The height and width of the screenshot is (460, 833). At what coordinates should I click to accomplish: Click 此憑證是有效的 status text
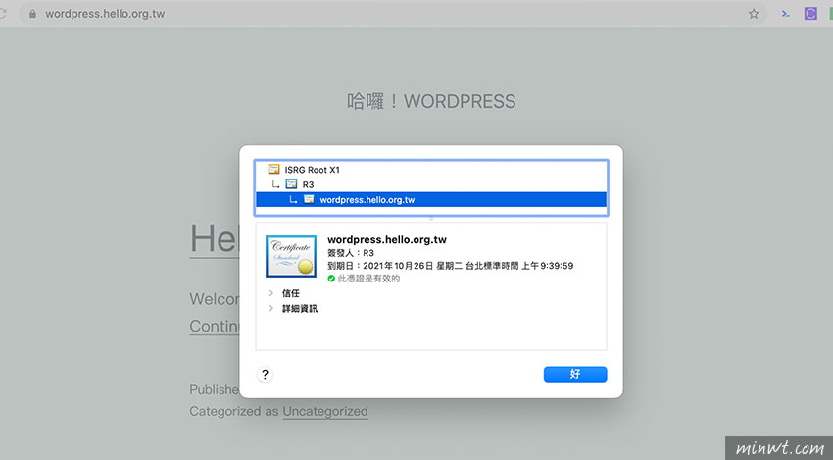point(368,279)
